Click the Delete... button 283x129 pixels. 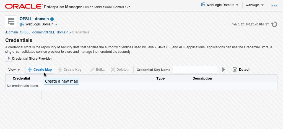120,70
